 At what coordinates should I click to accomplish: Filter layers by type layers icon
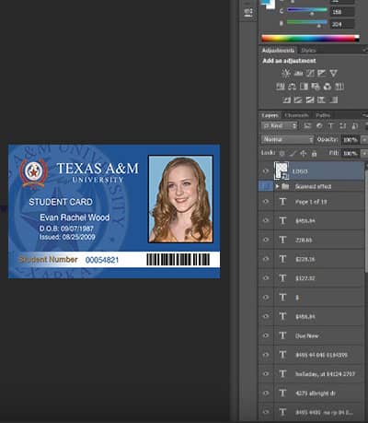click(331, 125)
